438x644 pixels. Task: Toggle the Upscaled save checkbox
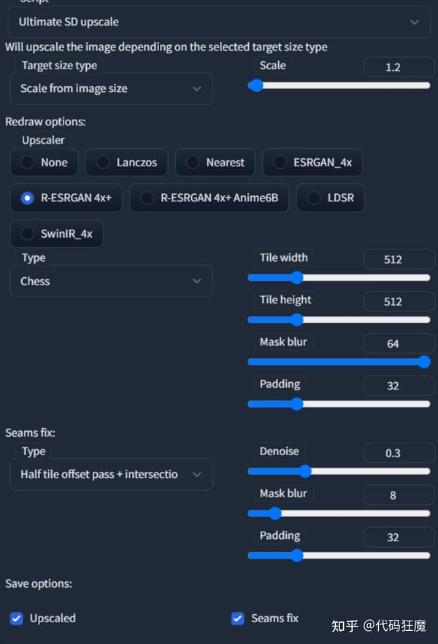17,618
